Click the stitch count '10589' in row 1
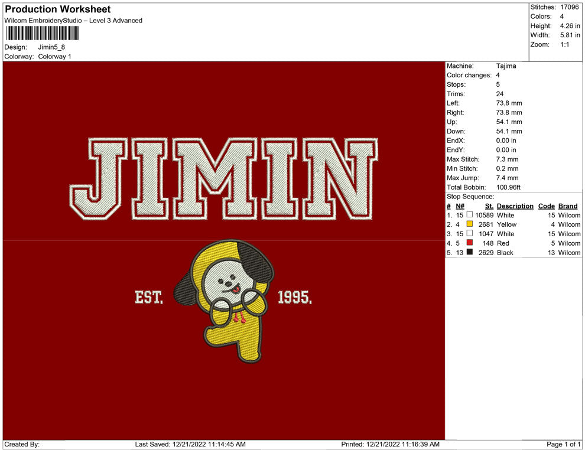The height and width of the screenshot is (450, 585). tap(485, 215)
